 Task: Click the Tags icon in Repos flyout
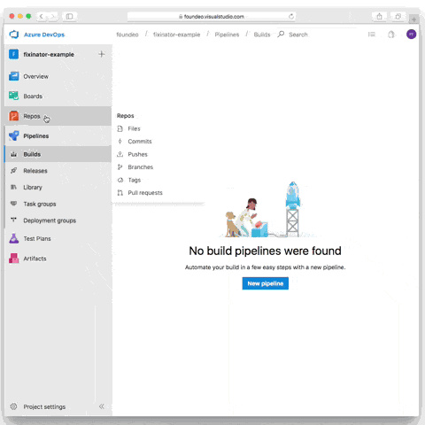point(120,180)
